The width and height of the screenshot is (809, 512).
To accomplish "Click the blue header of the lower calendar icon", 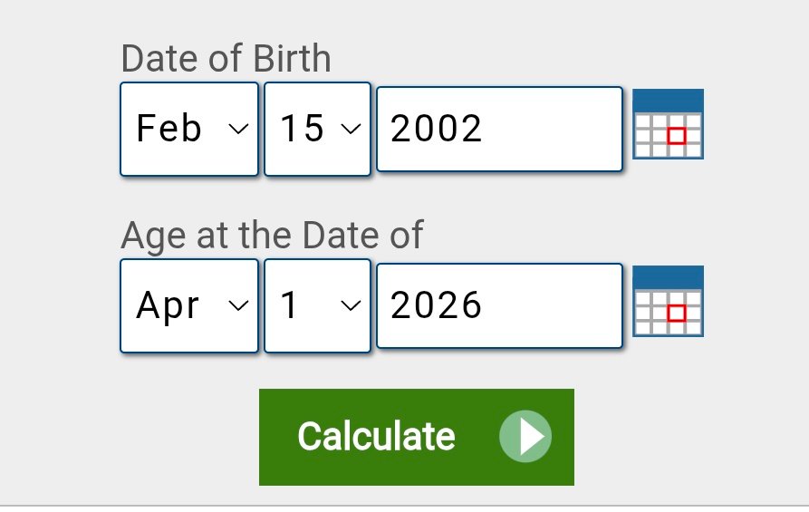I will [x=668, y=276].
